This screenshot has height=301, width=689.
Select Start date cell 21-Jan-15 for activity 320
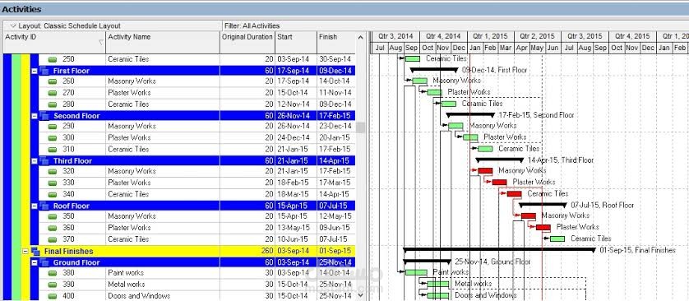point(296,171)
